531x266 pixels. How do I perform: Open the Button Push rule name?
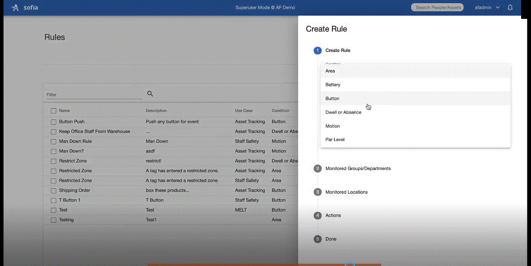pos(71,122)
